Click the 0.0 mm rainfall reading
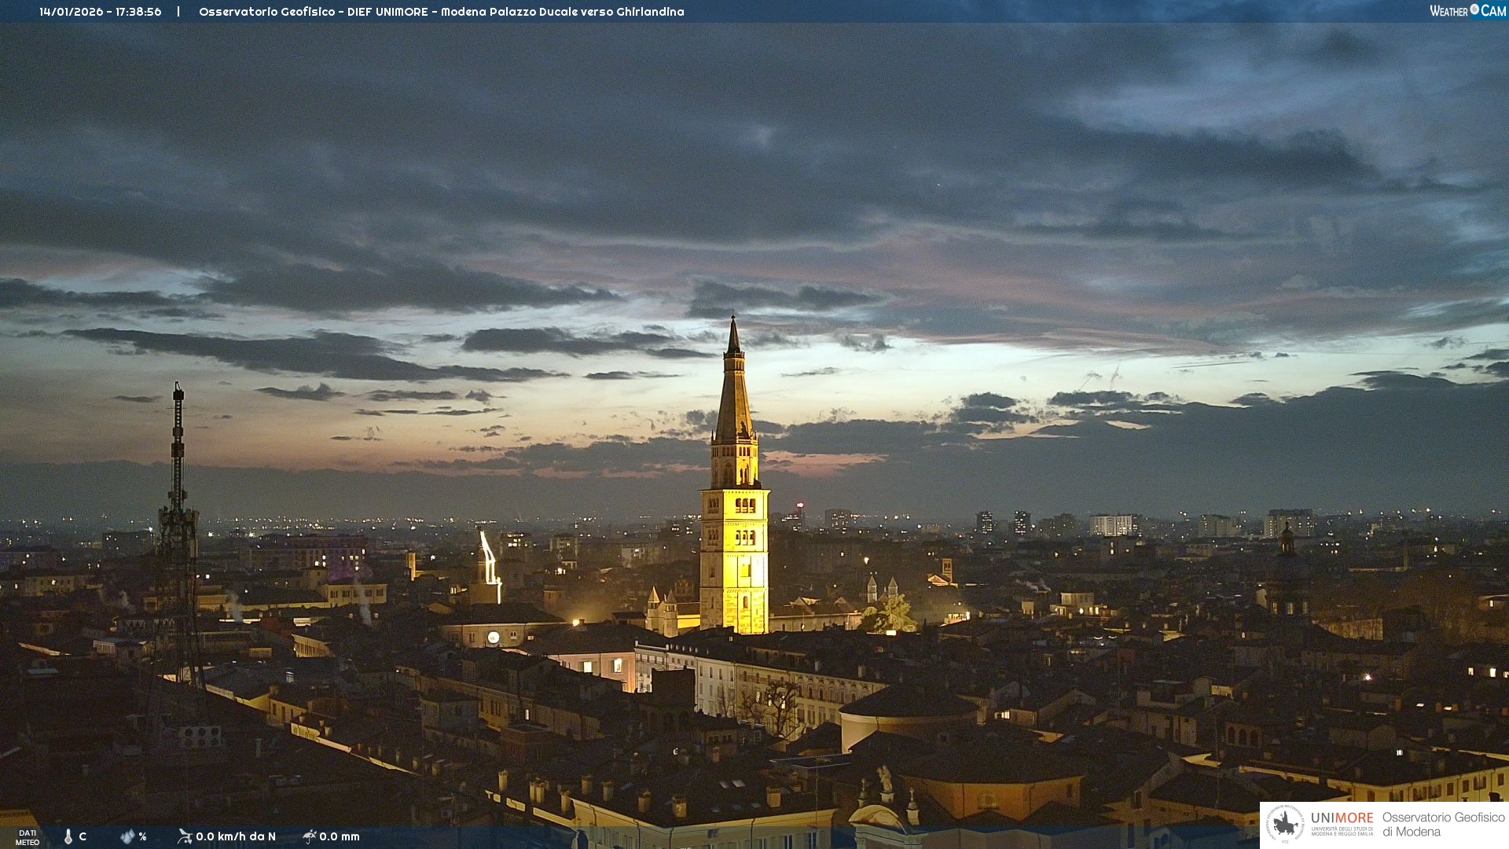The image size is (1509, 849). click(340, 836)
